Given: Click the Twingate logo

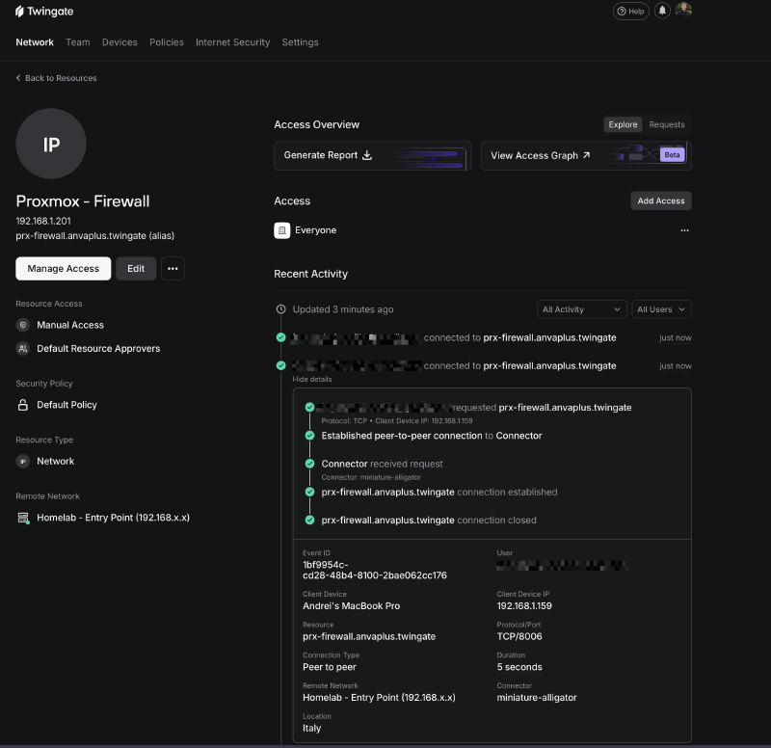Looking at the screenshot, I should 44,12.
